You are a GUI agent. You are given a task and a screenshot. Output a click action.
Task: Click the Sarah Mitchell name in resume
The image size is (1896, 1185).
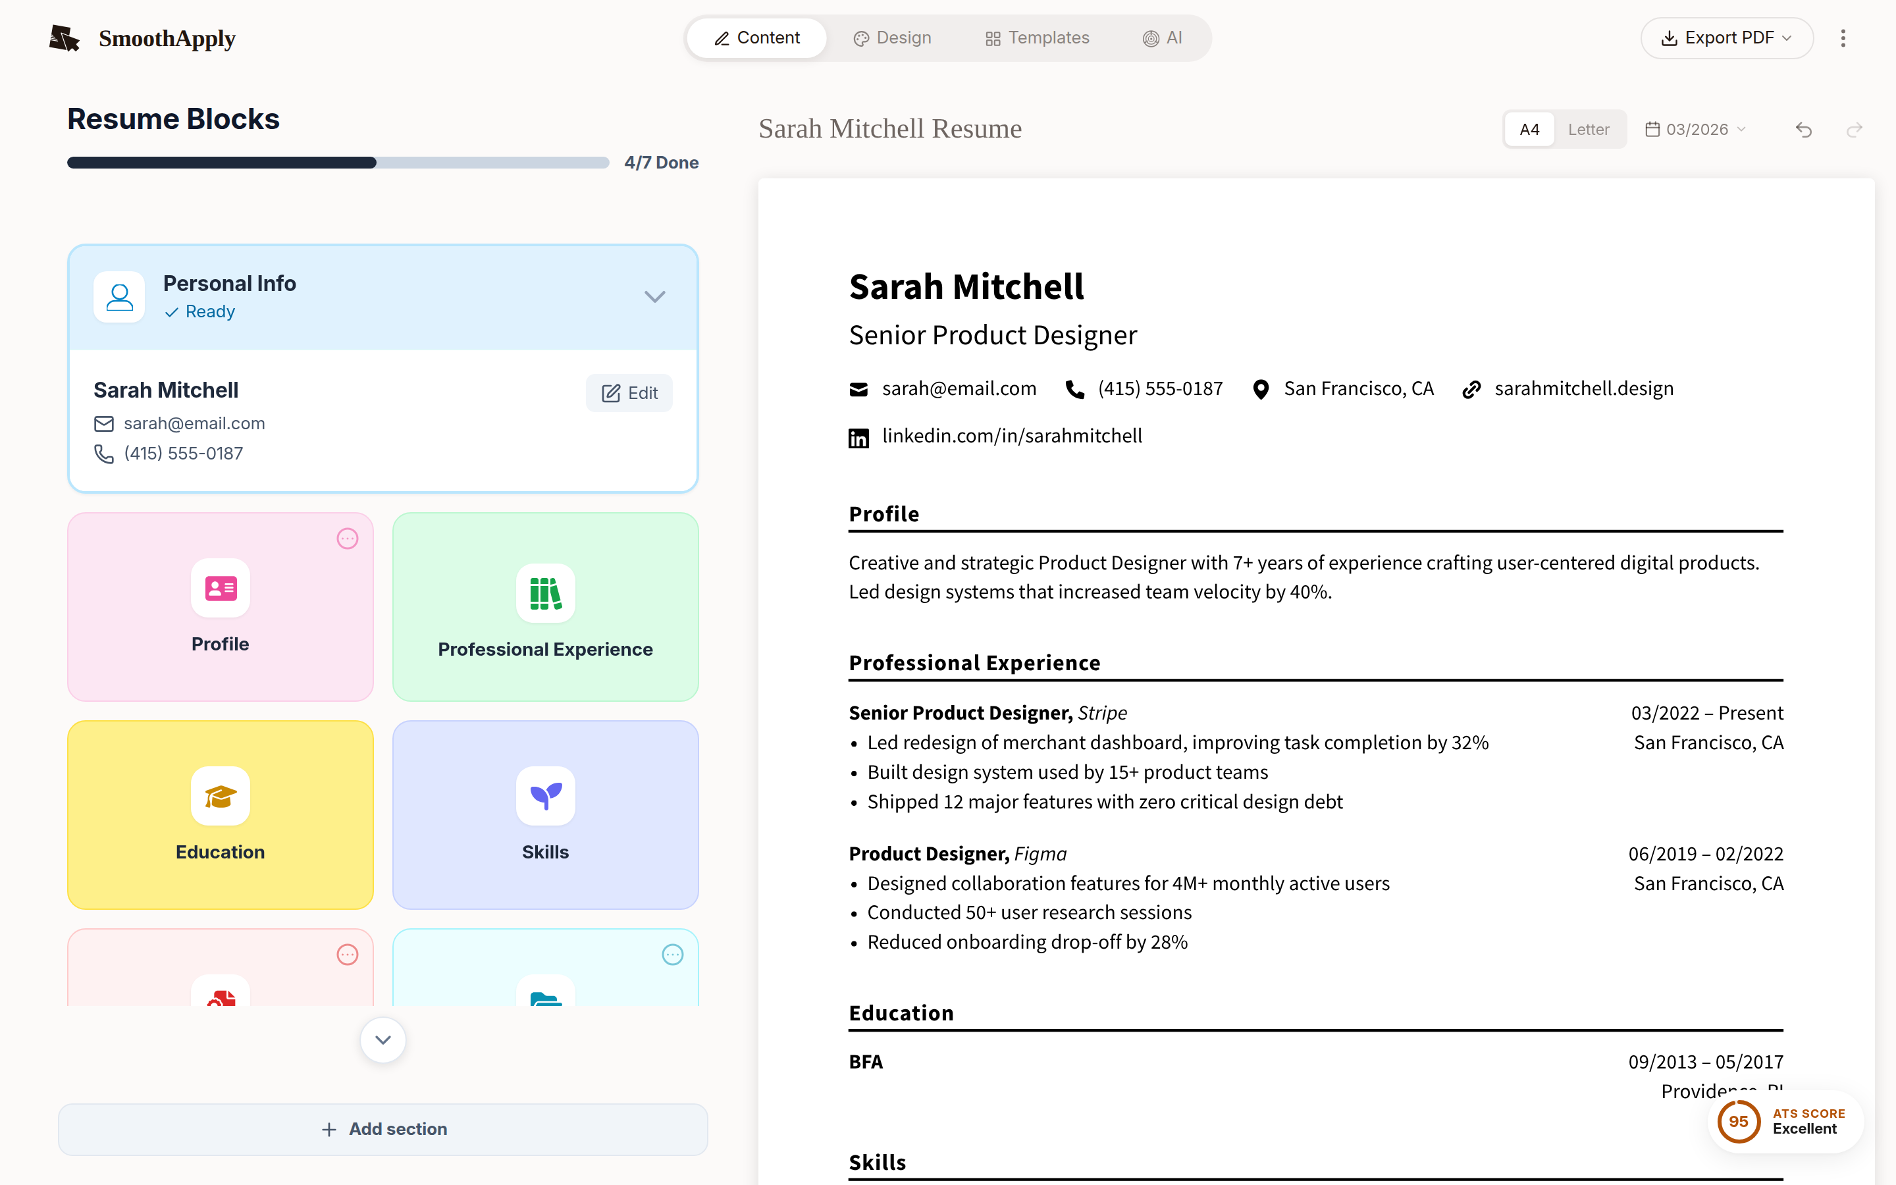pos(966,287)
